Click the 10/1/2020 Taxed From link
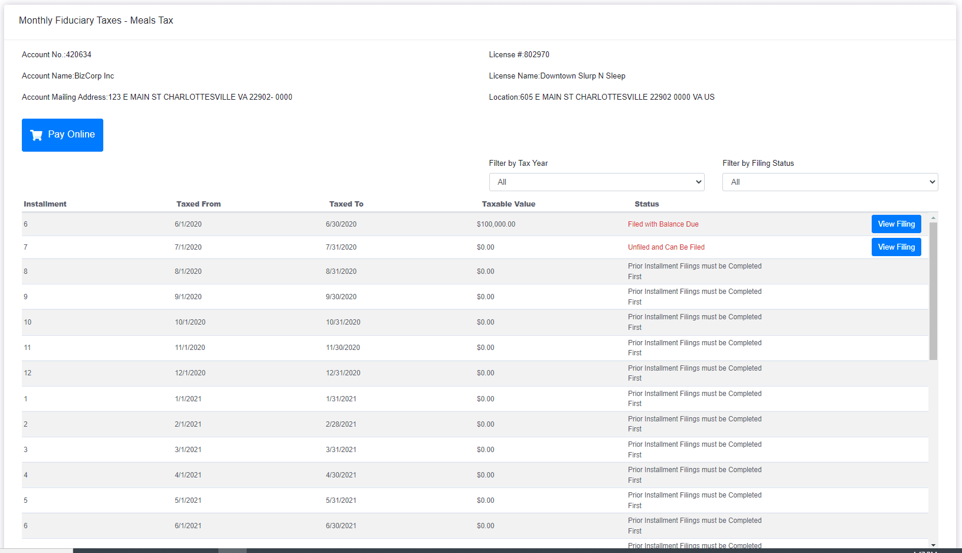Viewport: 962px width, 553px height. click(x=189, y=322)
